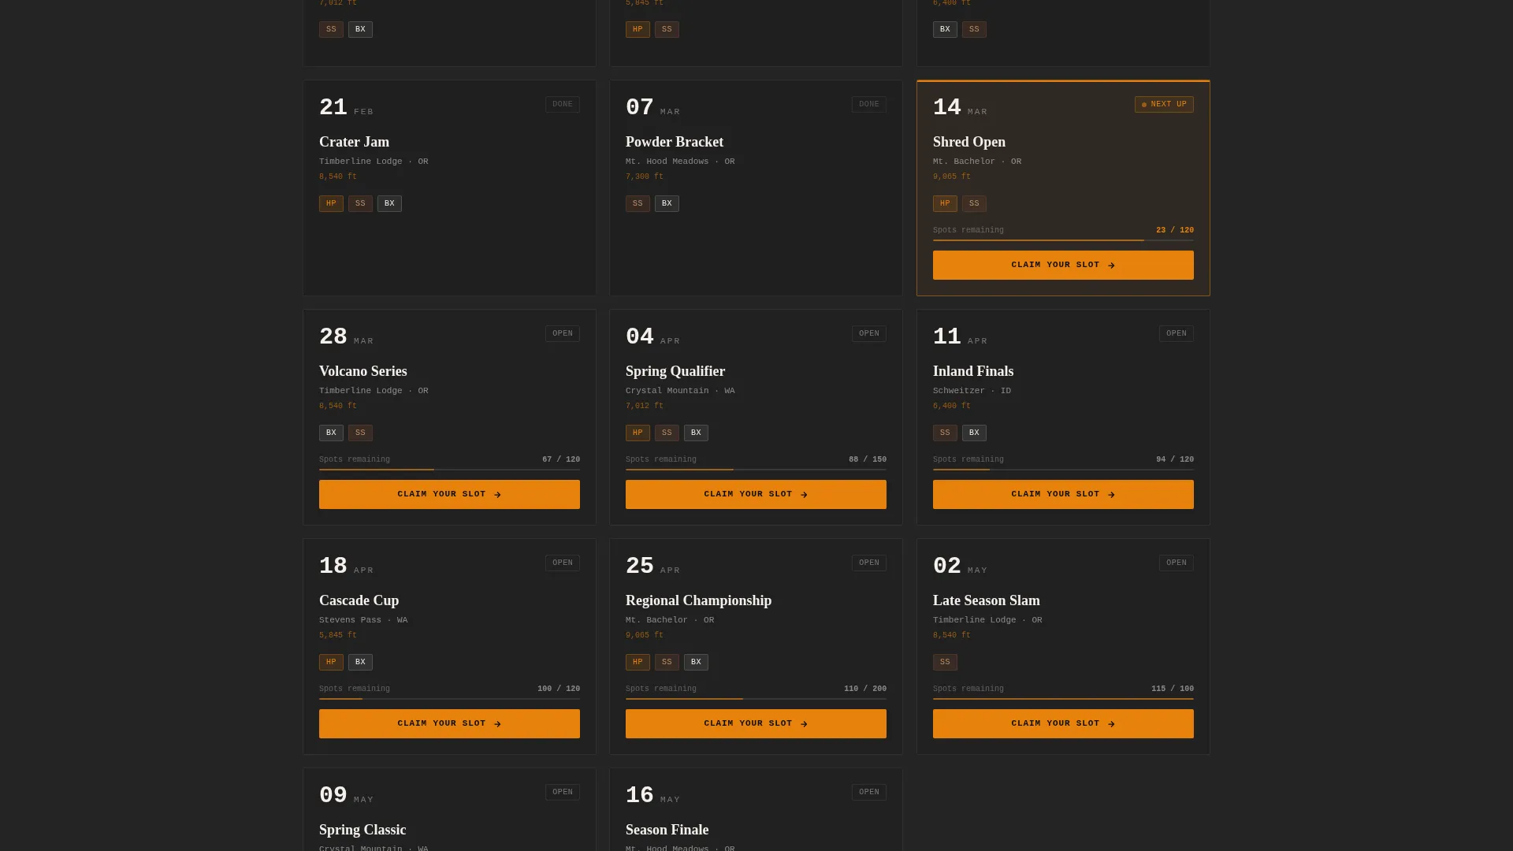Open the Season Finale event title
Image resolution: width=1513 pixels, height=851 pixels.
[x=667, y=831]
